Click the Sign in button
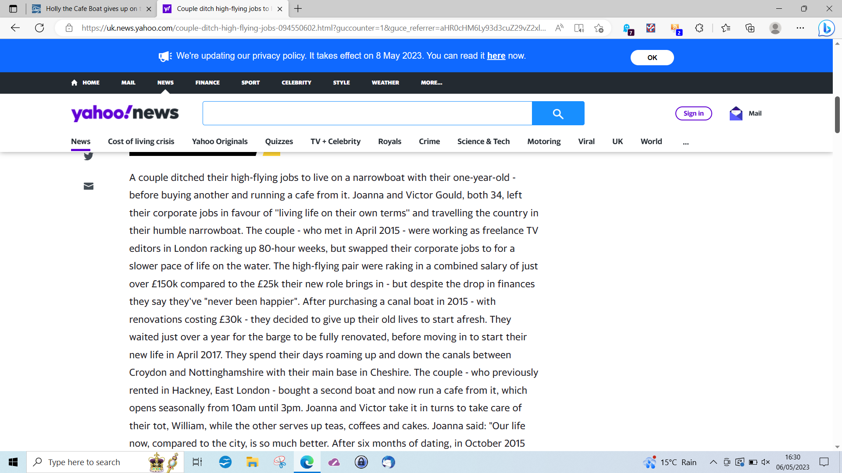842x473 pixels. coord(693,113)
